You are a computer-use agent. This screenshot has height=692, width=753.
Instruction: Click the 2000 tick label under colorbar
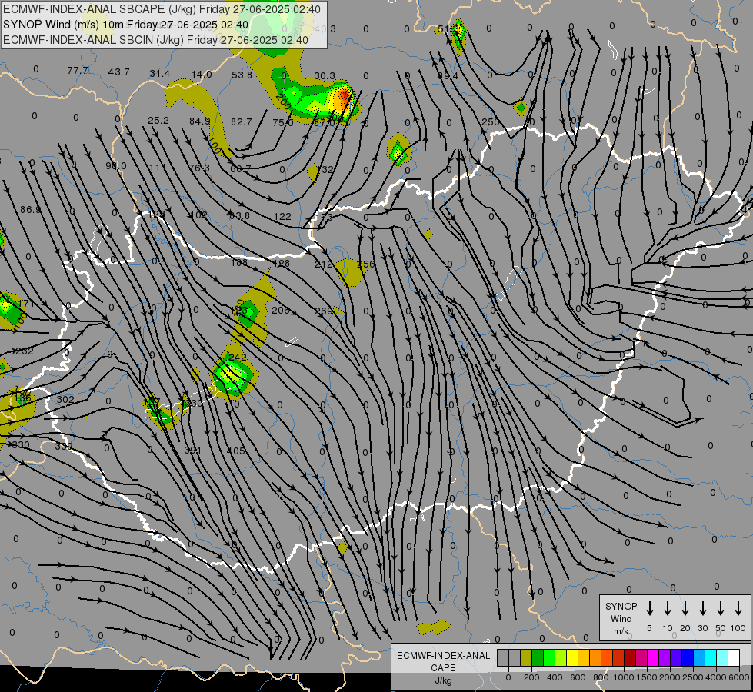[x=670, y=677]
